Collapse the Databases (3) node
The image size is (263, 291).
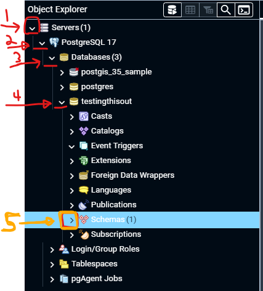52,58
